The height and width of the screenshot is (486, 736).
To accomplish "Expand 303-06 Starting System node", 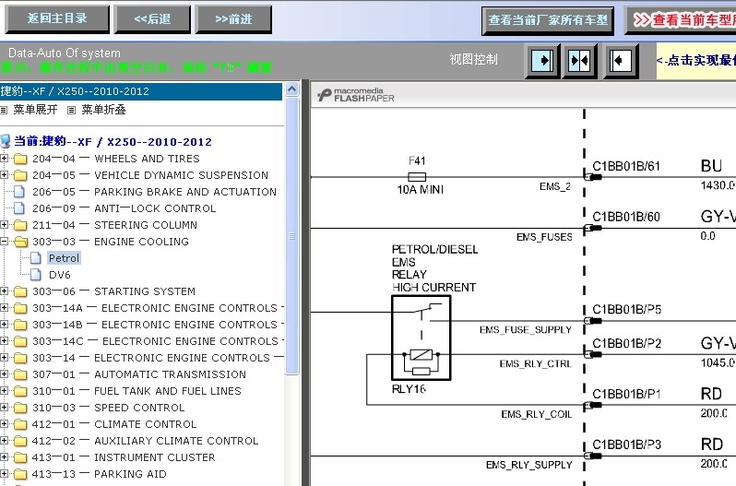I will click(x=5, y=291).
